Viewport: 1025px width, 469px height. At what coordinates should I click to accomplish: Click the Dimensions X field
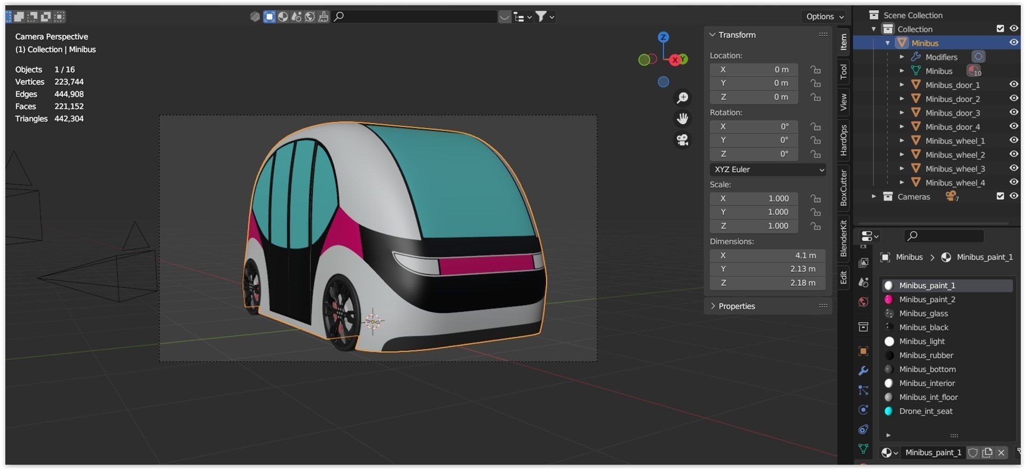768,255
